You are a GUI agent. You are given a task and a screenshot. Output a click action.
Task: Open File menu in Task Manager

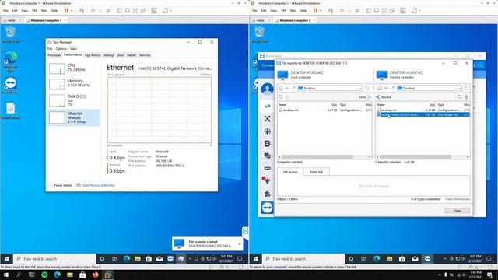(x=50, y=48)
